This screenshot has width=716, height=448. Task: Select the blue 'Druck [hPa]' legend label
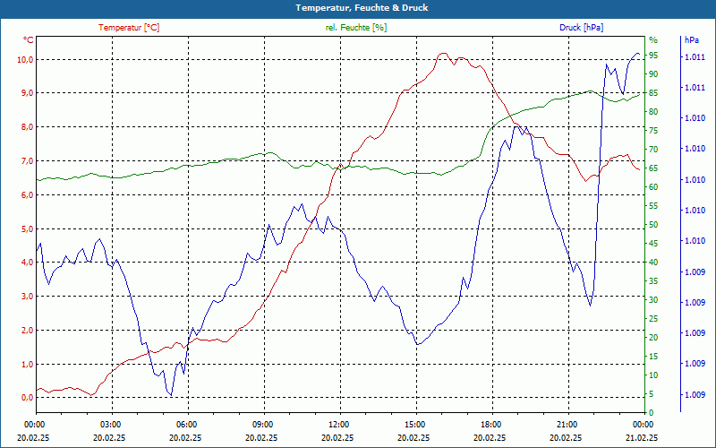coord(581,28)
